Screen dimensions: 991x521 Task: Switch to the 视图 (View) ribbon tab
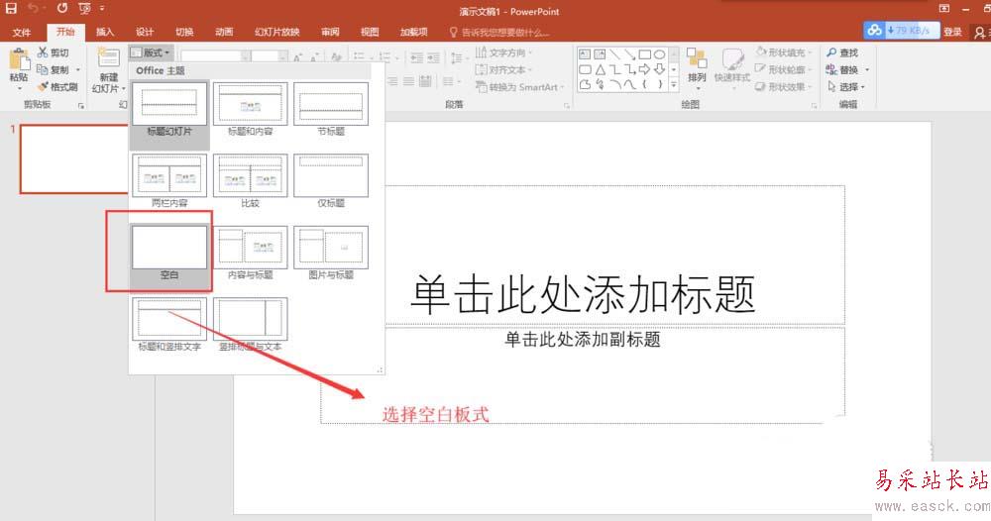[370, 33]
